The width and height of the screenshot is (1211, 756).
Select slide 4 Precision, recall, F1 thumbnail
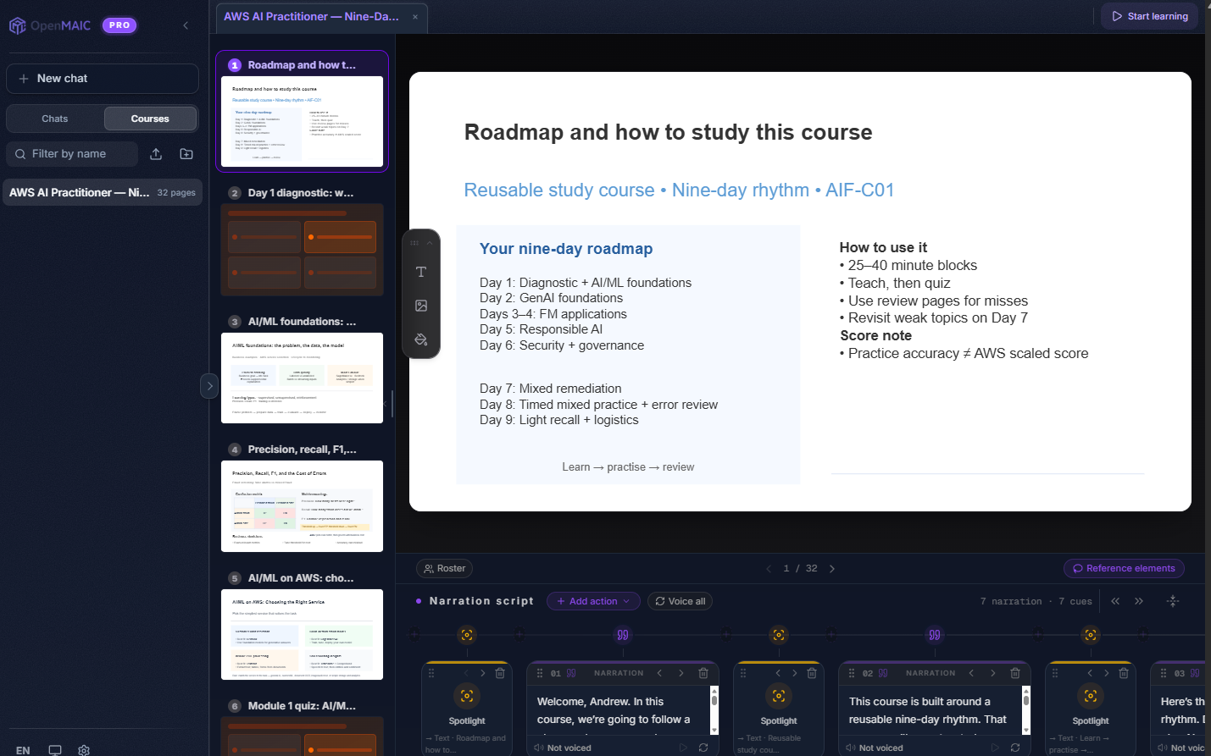(302, 506)
